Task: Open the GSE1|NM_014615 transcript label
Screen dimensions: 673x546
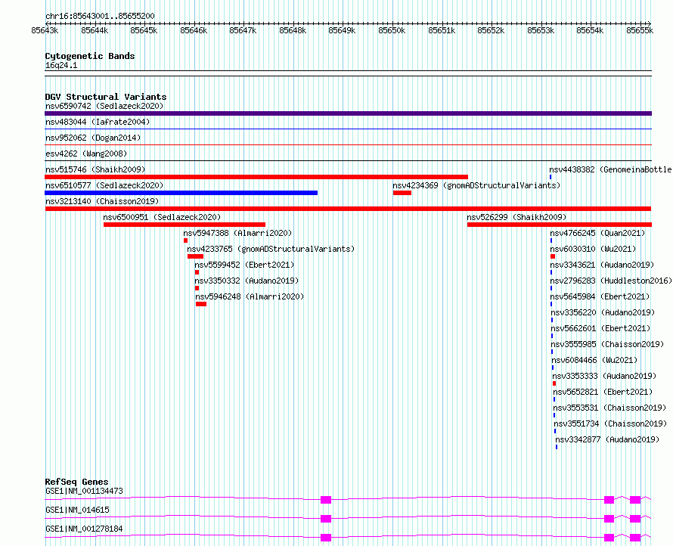Action: [77, 510]
